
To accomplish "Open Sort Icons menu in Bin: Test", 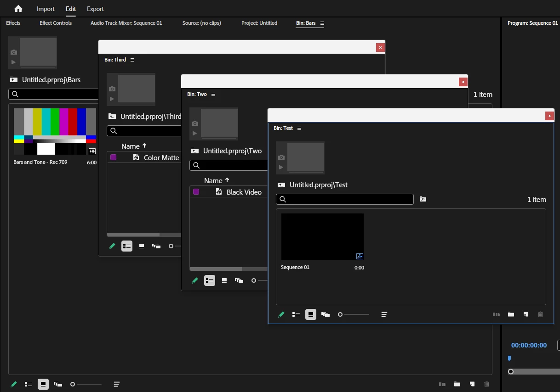I will click(384, 314).
